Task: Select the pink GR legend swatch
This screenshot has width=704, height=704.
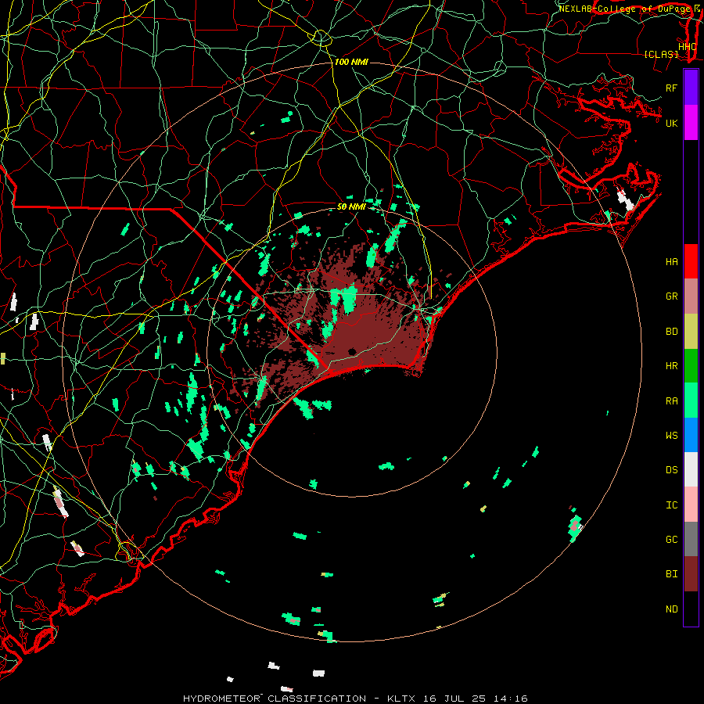Action: [x=691, y=296]
